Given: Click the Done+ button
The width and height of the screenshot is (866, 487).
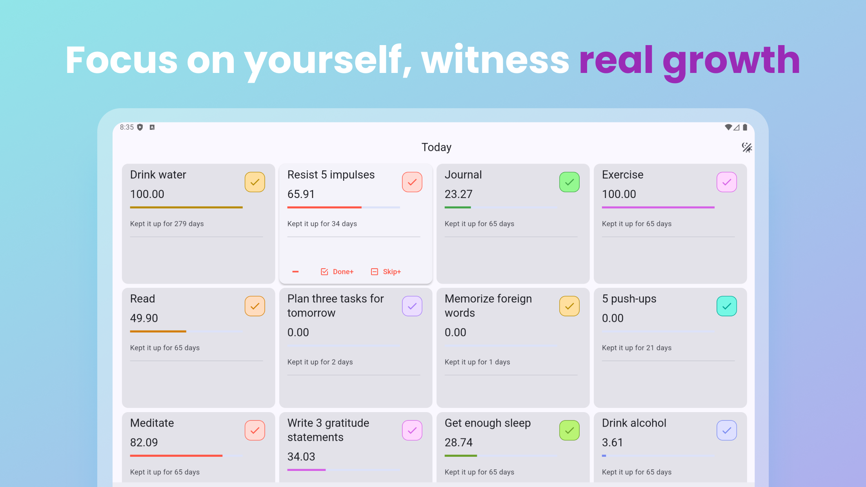Looking at the screenshot, I should [x=337, y=272].
